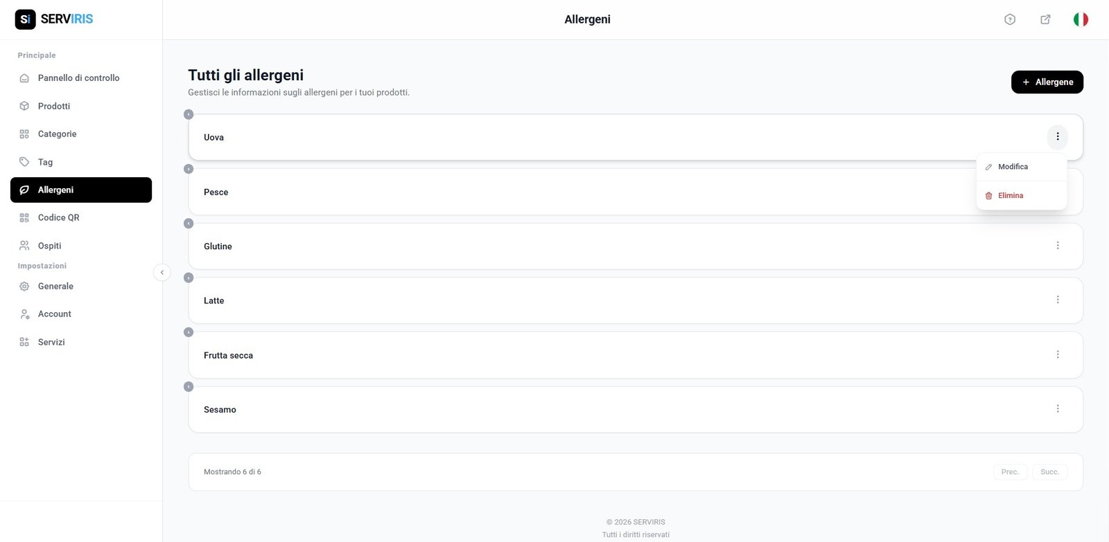This screenshot has width=1109, height=542.
Task: Click the Allergene button to add one
Action: (x=1047, y=82)
